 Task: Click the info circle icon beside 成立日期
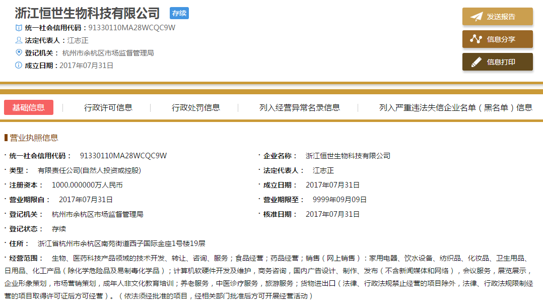tap(19, 65)
